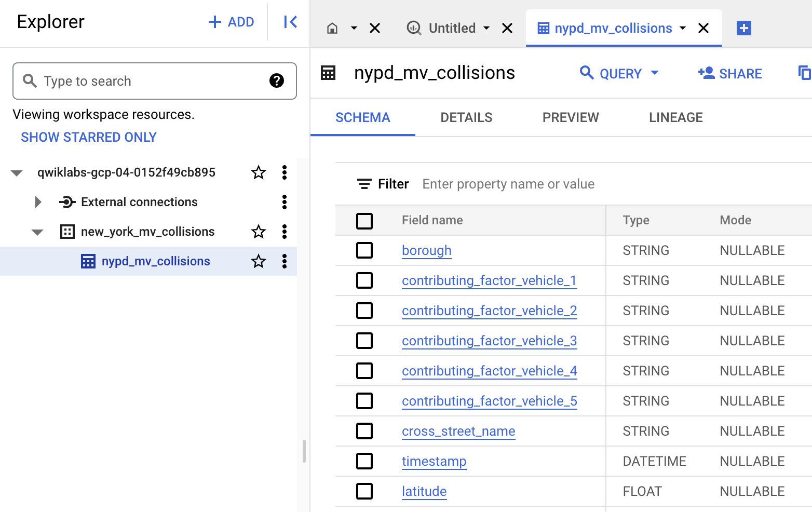The image size is (812, 512).
Task: Click inside the property name filter field
Action: 509,184
